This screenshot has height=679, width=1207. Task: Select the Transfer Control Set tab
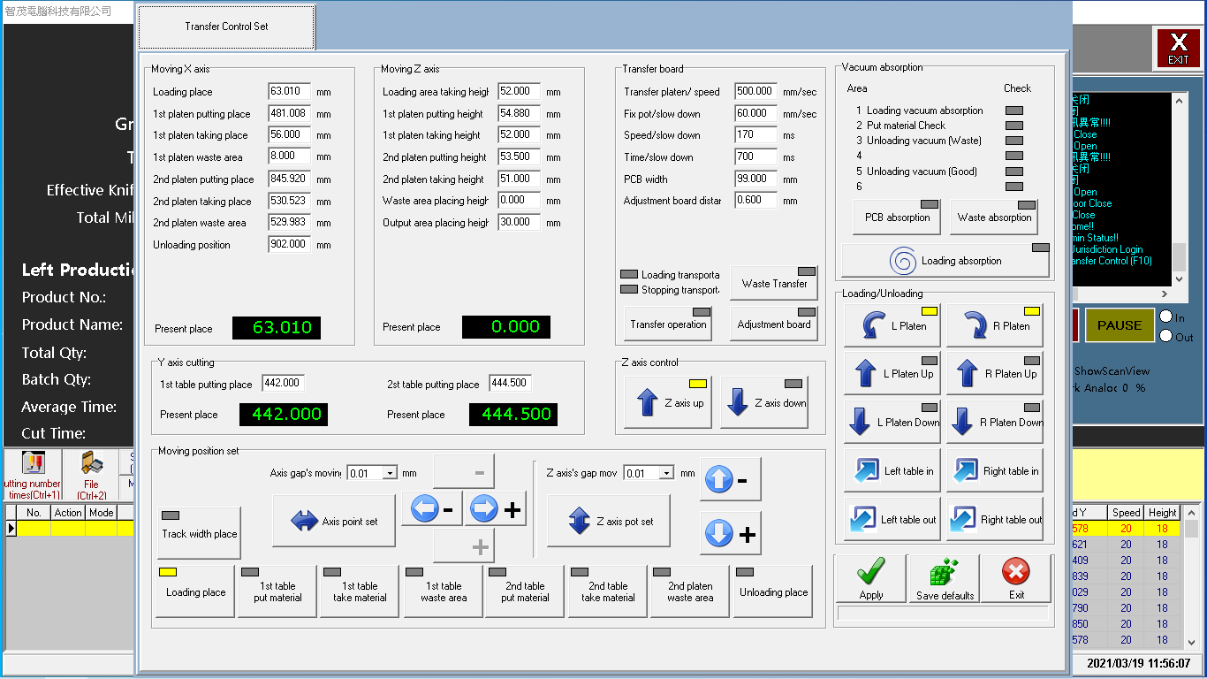(x=226, y=27)
